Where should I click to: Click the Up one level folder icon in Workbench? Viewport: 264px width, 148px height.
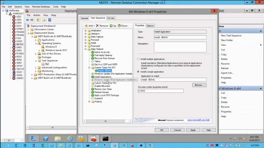click(38, 20)
